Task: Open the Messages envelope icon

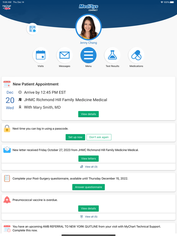Action: 65,55
